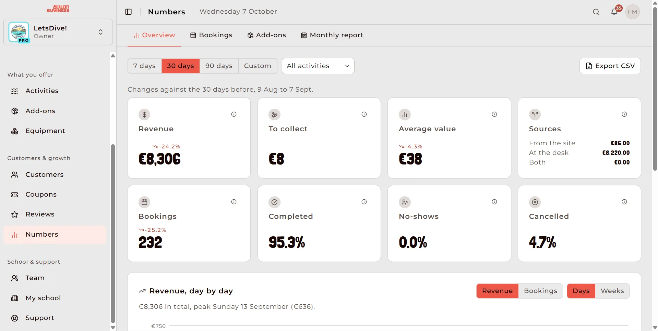Image resolution: width=658 pixels, height=331 pixels.
Task: Switch to the Overview tab
Action: click(x=154, y=35)
